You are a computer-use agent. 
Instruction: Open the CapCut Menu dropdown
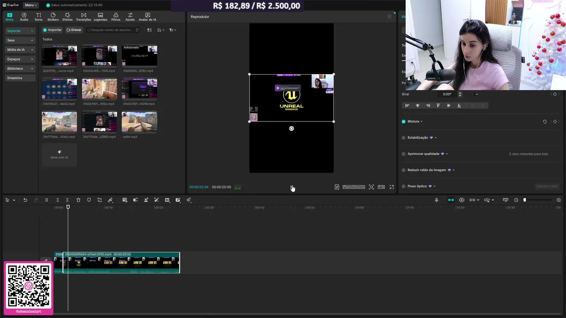(x=31, y=5)
